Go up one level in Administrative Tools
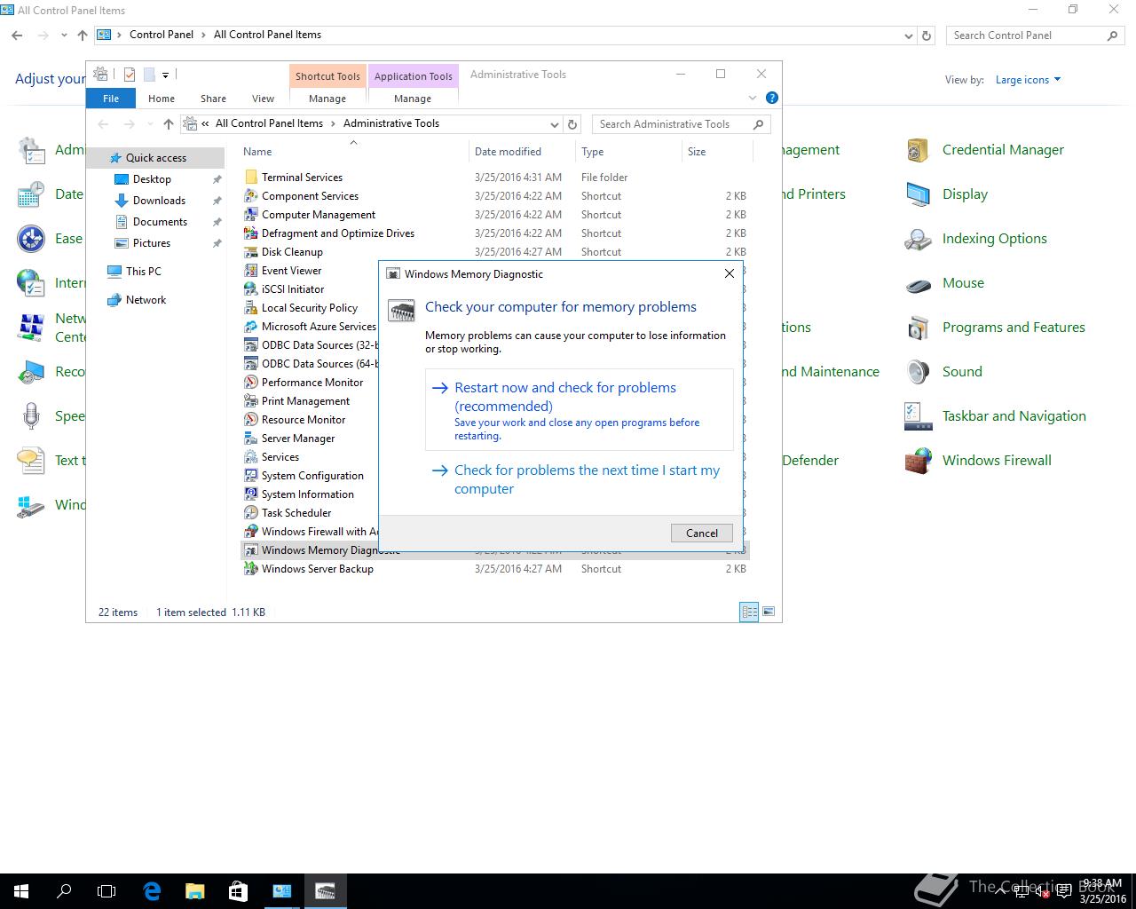This screenshot has width=1136, height=909. click(169, 124)
